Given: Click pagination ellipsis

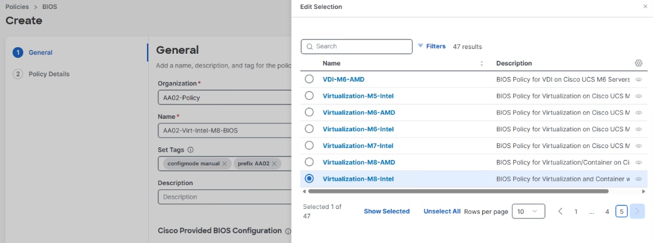Looking at the screenshot, I should (591, 212).
